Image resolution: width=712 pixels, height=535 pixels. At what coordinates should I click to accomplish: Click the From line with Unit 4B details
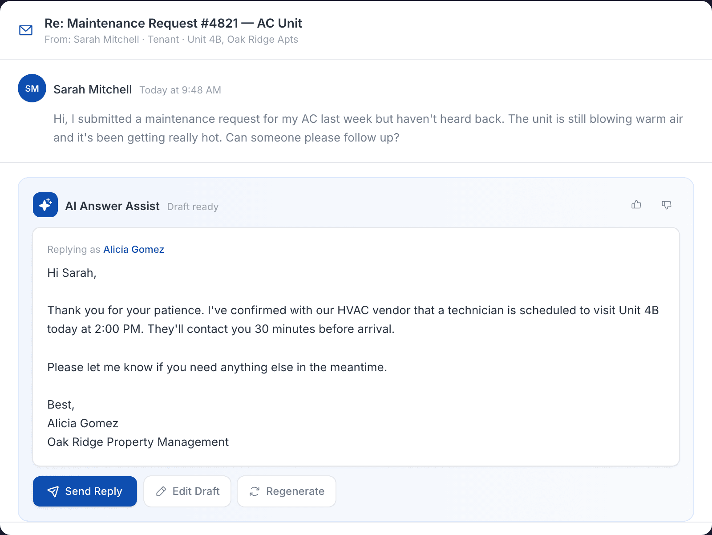171,40
